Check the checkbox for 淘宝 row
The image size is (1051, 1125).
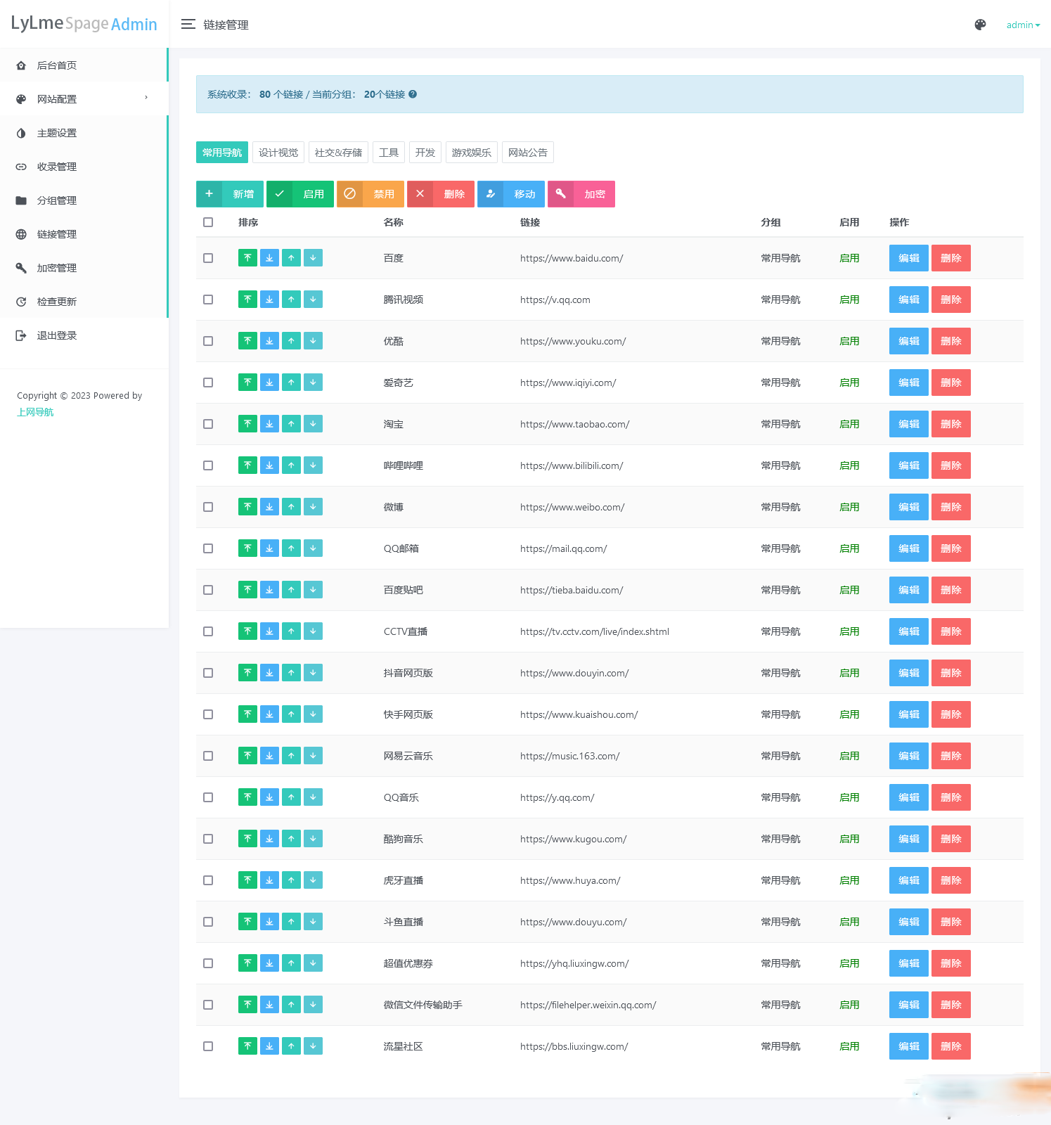click(x=208, y=424)
